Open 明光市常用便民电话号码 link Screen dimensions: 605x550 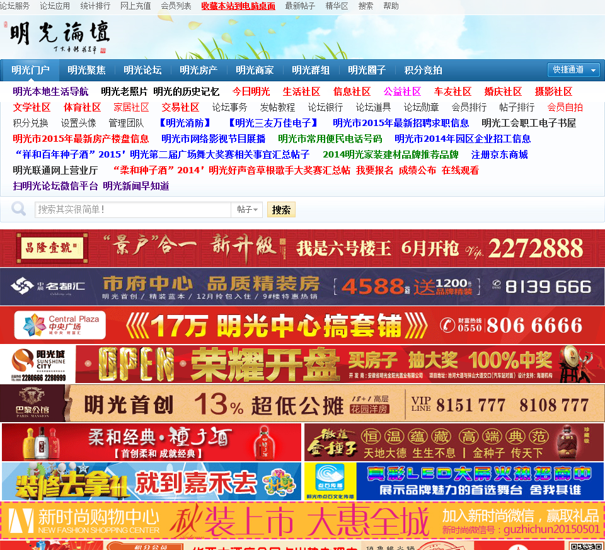click(330, 139)
